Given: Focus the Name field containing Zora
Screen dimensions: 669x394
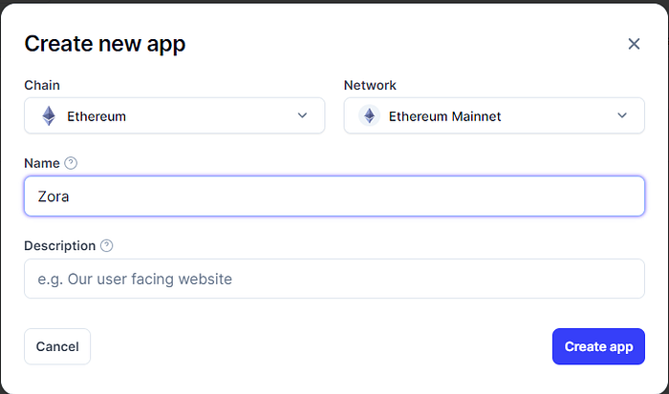Looking at the screenshot, I should (x=334, y=197).
